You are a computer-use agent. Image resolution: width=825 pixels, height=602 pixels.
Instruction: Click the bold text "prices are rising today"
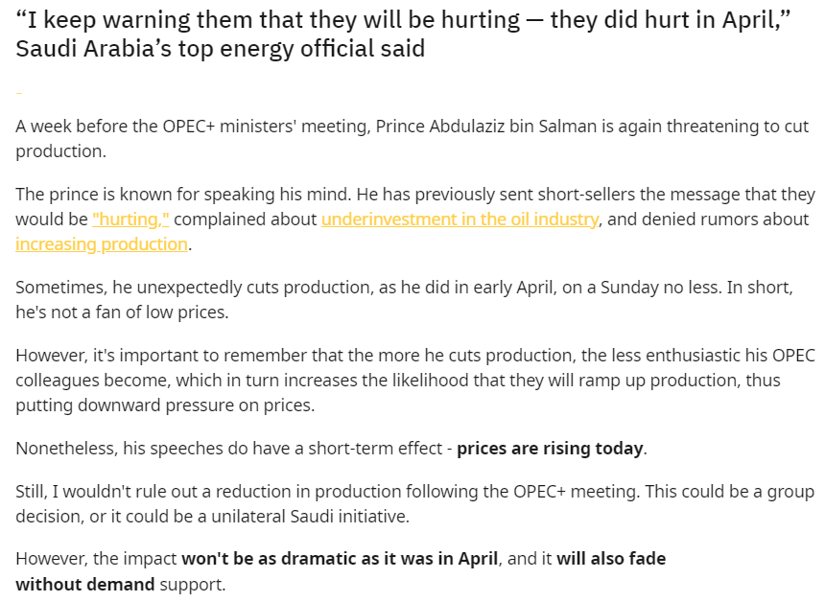551,449
